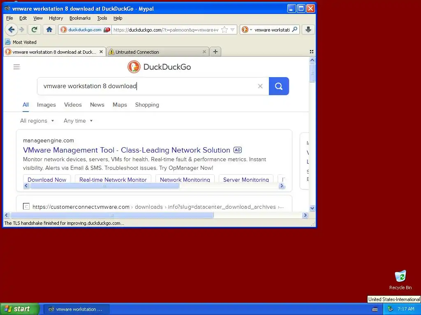This screenshot has width=421, height=315.
Task: Expand the Any time filter dropdown
Action: tap(78, 121)
